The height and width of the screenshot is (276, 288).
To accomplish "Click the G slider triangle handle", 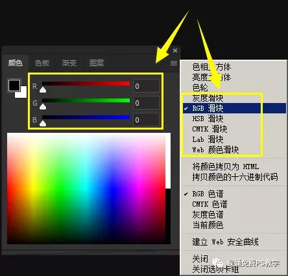I will coord(43,106).
